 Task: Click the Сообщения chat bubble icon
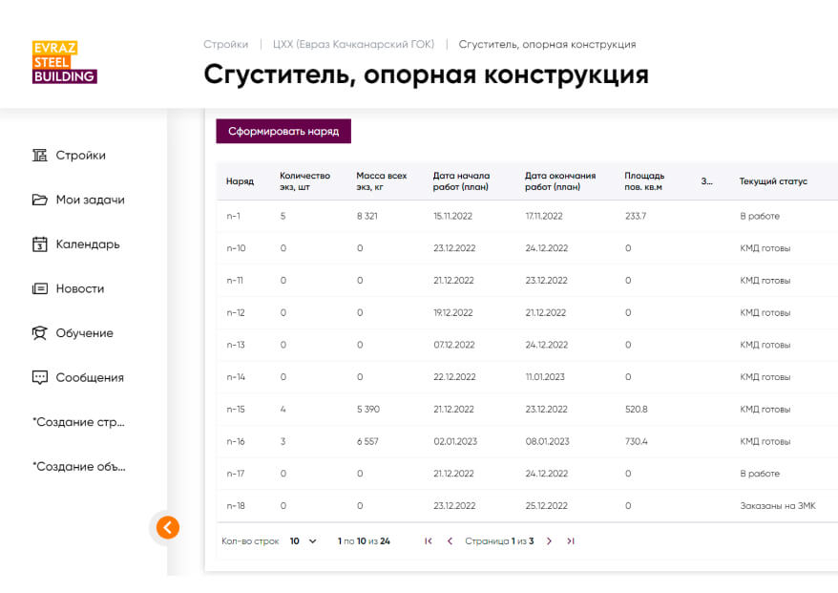point(39,377)
